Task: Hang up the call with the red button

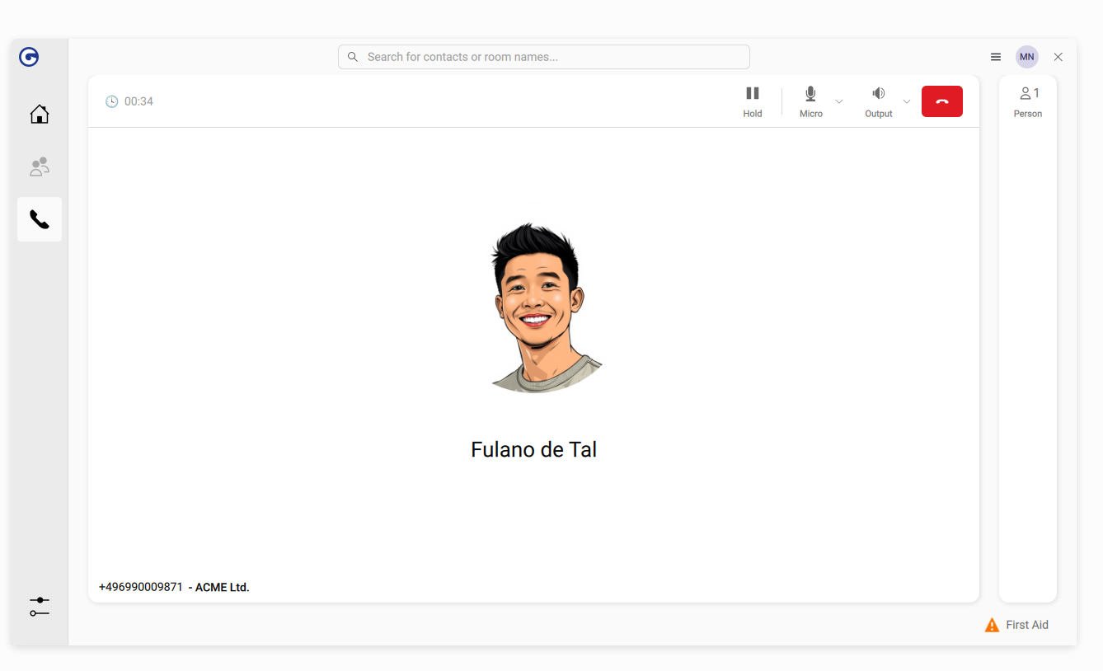Action: [941, 101]
